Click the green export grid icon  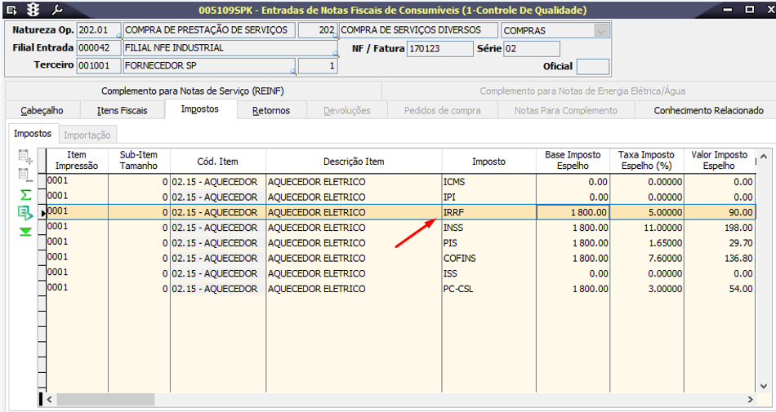tap(25, 213)
